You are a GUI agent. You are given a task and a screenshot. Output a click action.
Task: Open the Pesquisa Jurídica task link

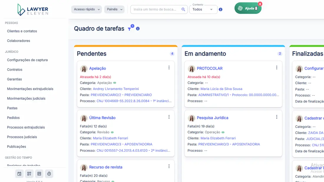click(213, 118)
